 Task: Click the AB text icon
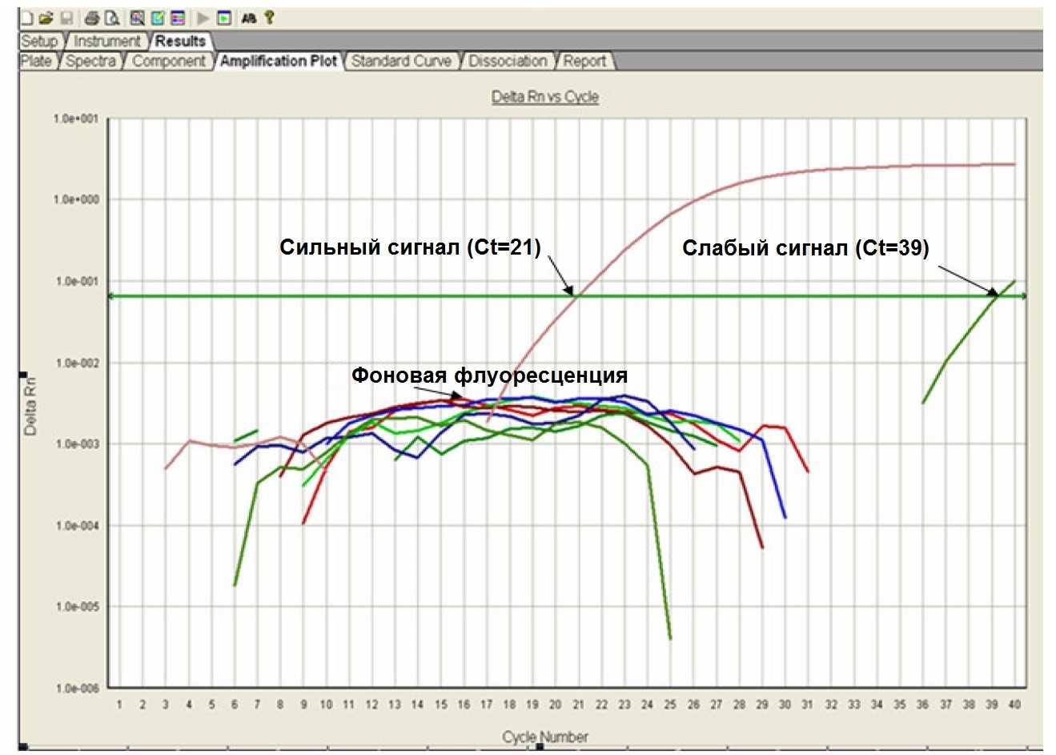tap(249, 18)
